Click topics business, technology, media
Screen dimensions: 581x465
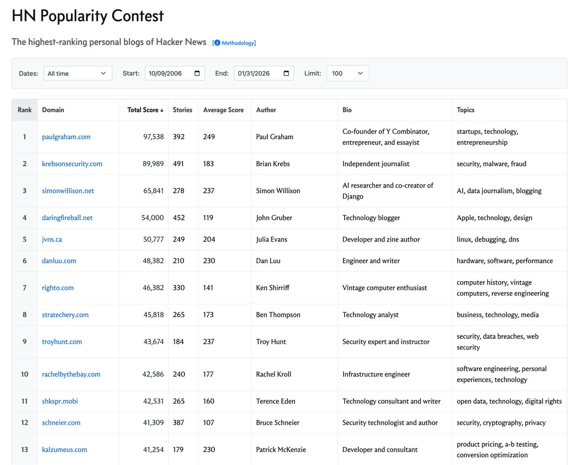click(498, 315)
